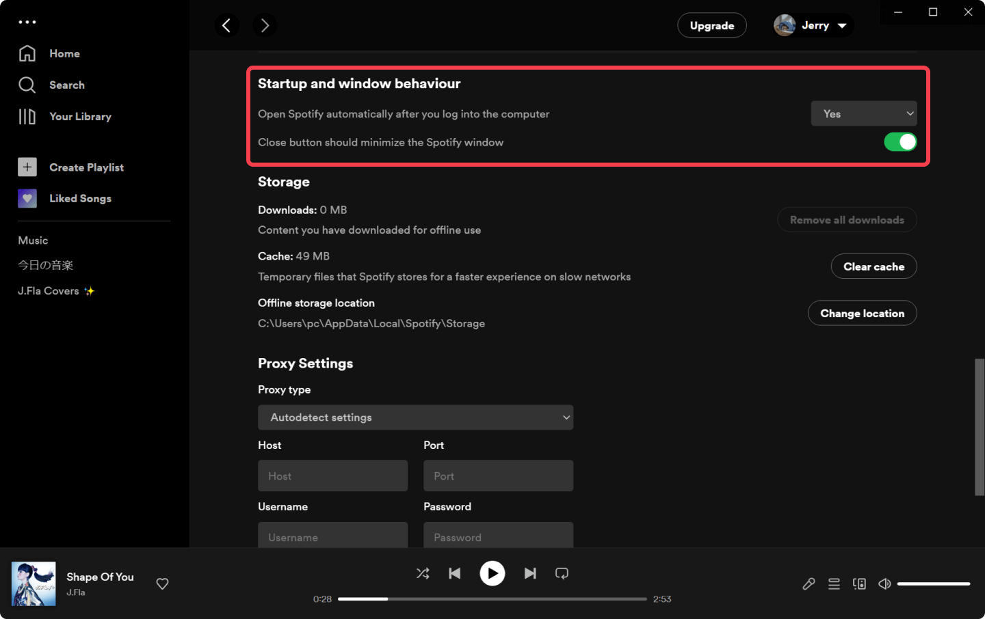Navigate back with left arrow
The image size is (985, 619).
[226, 25]
